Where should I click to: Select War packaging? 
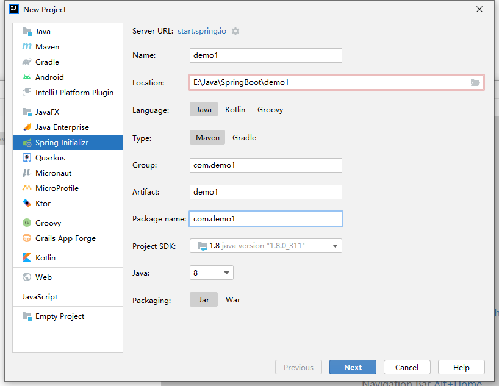pyautogui.click(x=233, y=300)
